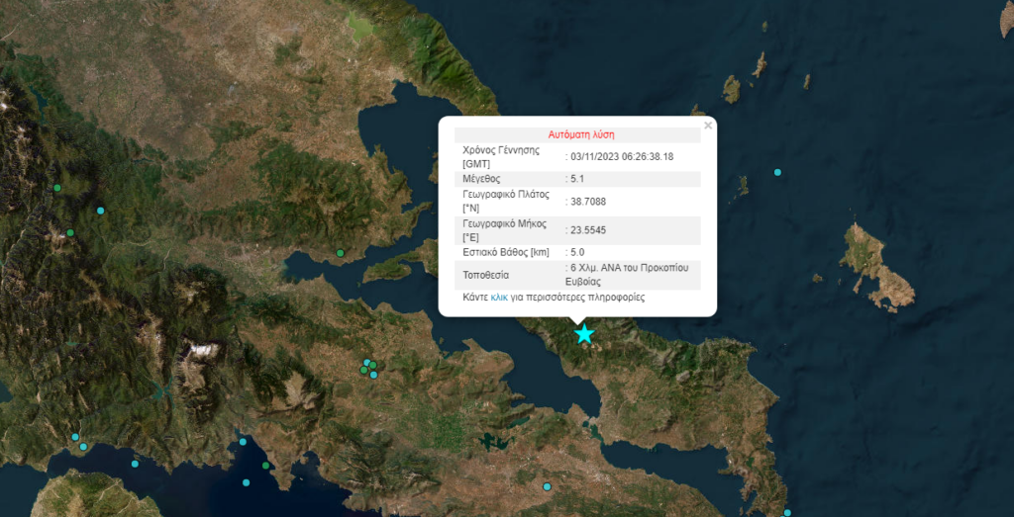Click the timestamp 03/11/2023 06:26:38.18
The height and width of the screenshot is (517, 1014).
point(622,156)
